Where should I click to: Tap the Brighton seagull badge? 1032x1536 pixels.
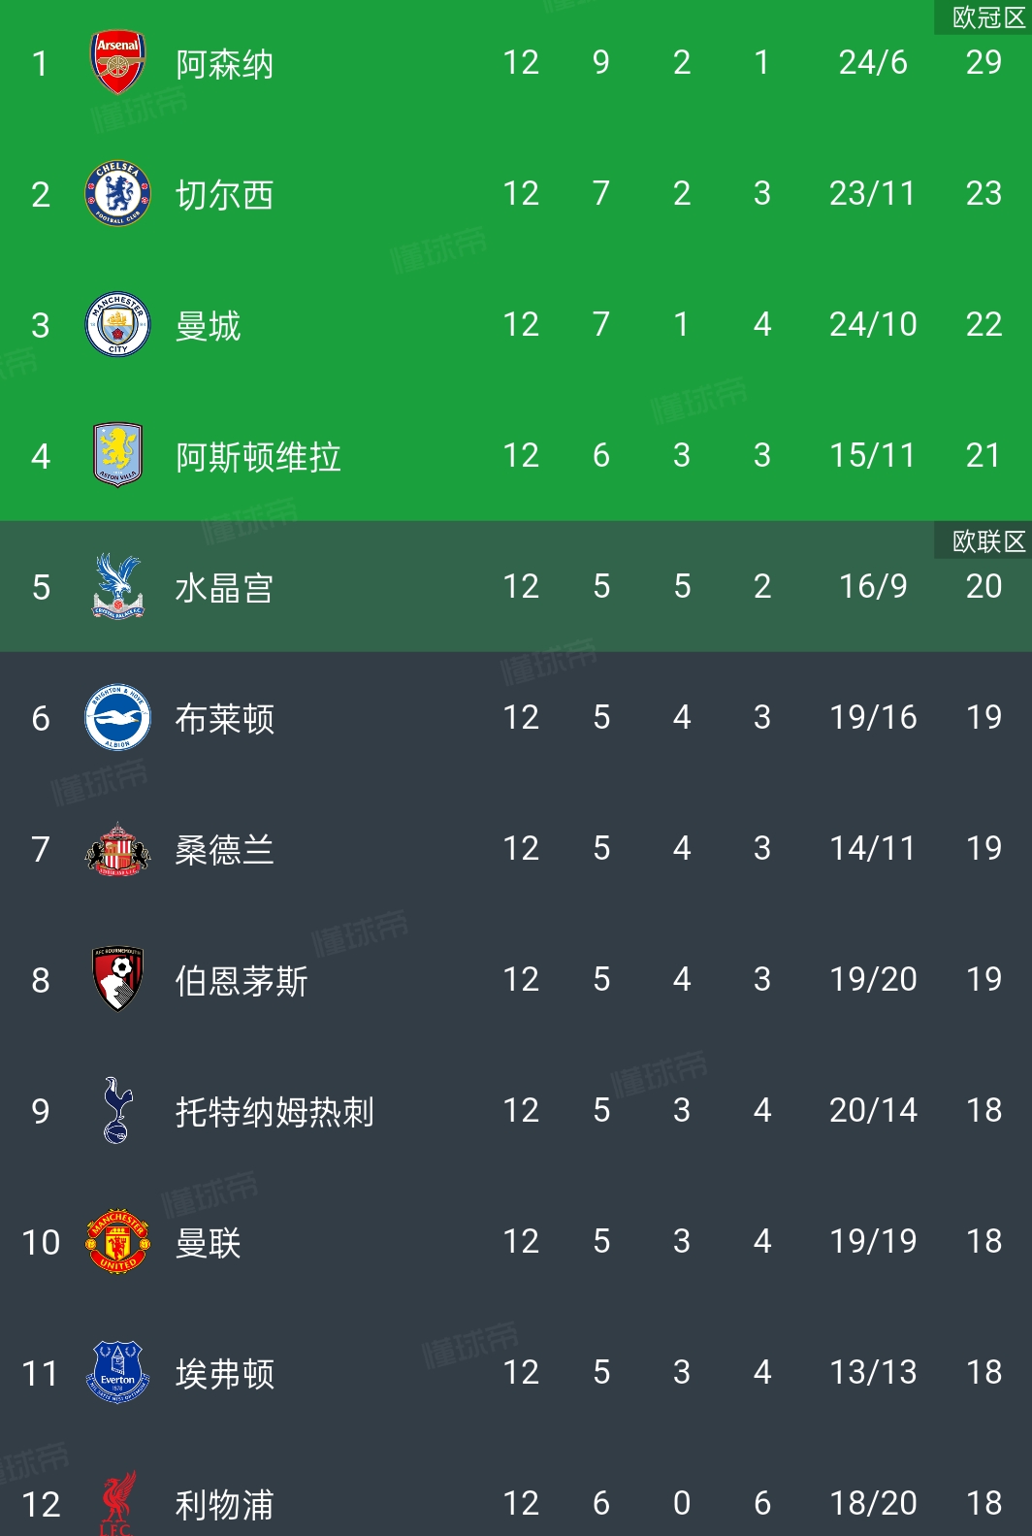[117, 718]
